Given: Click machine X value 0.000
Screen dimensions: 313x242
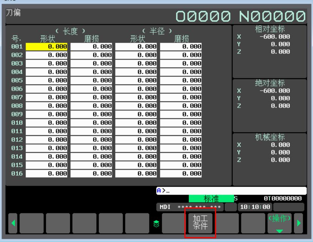Looking at the screenshot, I should (280, 145).
